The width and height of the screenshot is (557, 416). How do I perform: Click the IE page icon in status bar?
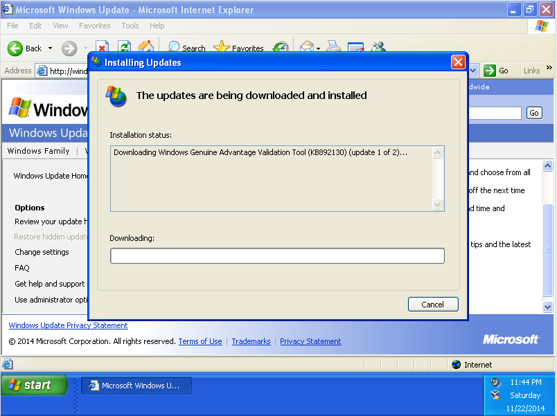(x=8, y=364)
